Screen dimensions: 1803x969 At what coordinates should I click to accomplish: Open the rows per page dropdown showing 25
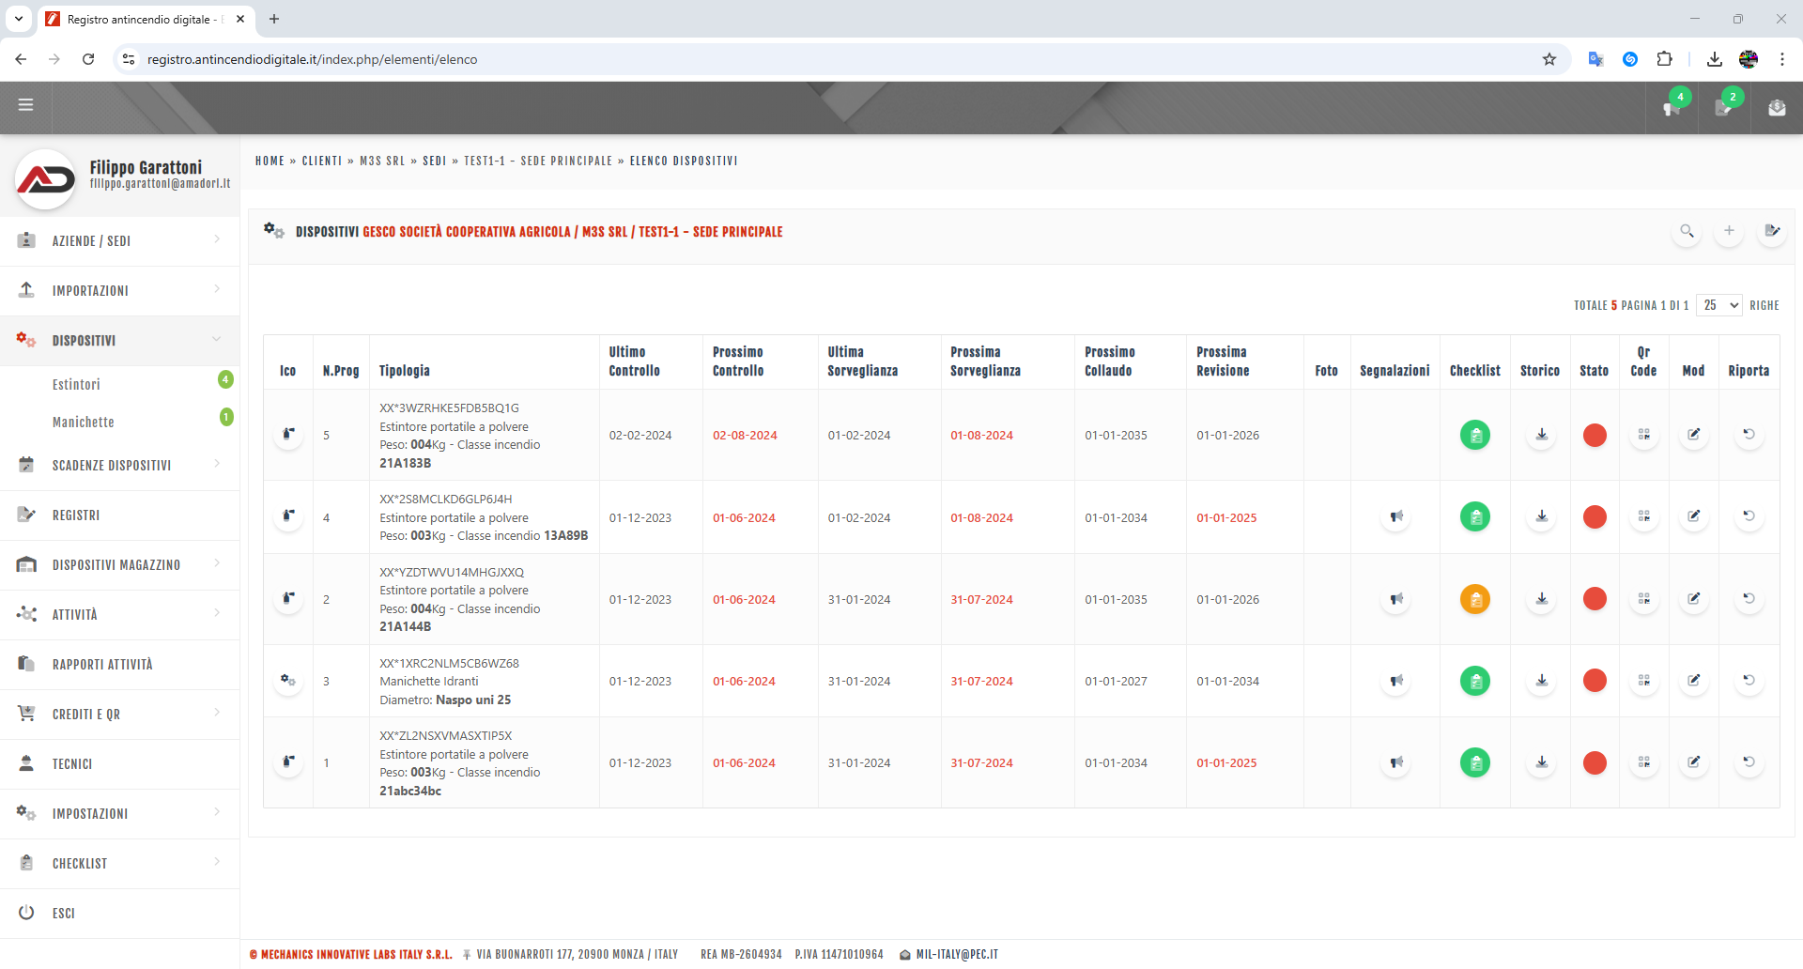(1718, 305)
